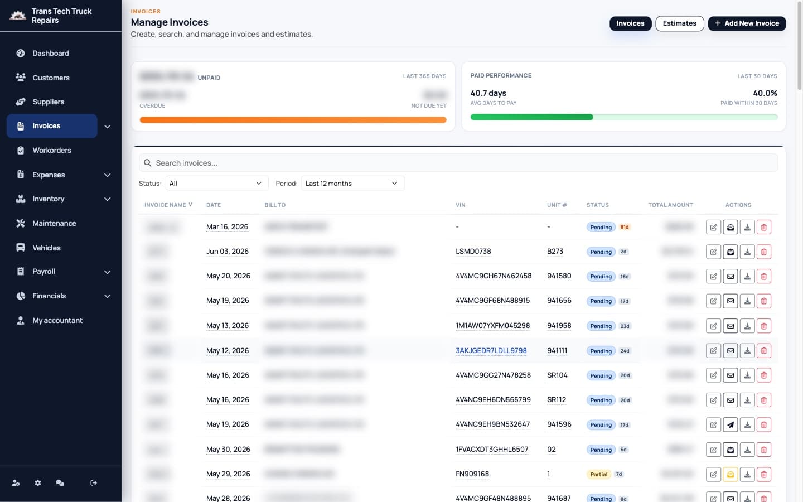803x502 pixels.
Task: Expand the Financials sidebar submenu chevron
Action: [108, 296]
